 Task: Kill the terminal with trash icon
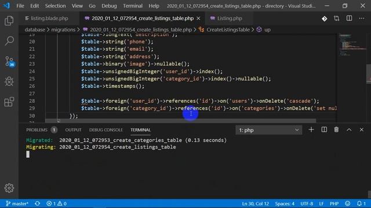pos(336,129)
